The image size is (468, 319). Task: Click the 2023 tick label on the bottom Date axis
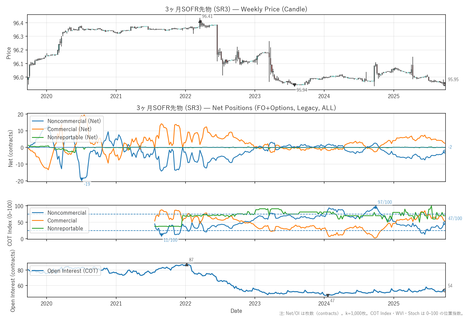pyautogui.click(x=255, y=303)
